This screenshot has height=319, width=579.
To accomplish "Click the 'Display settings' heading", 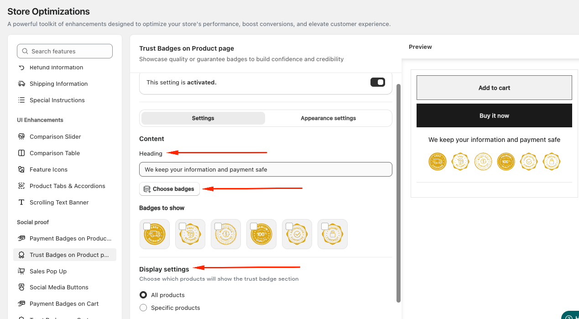I will click(x=164, y=269).
